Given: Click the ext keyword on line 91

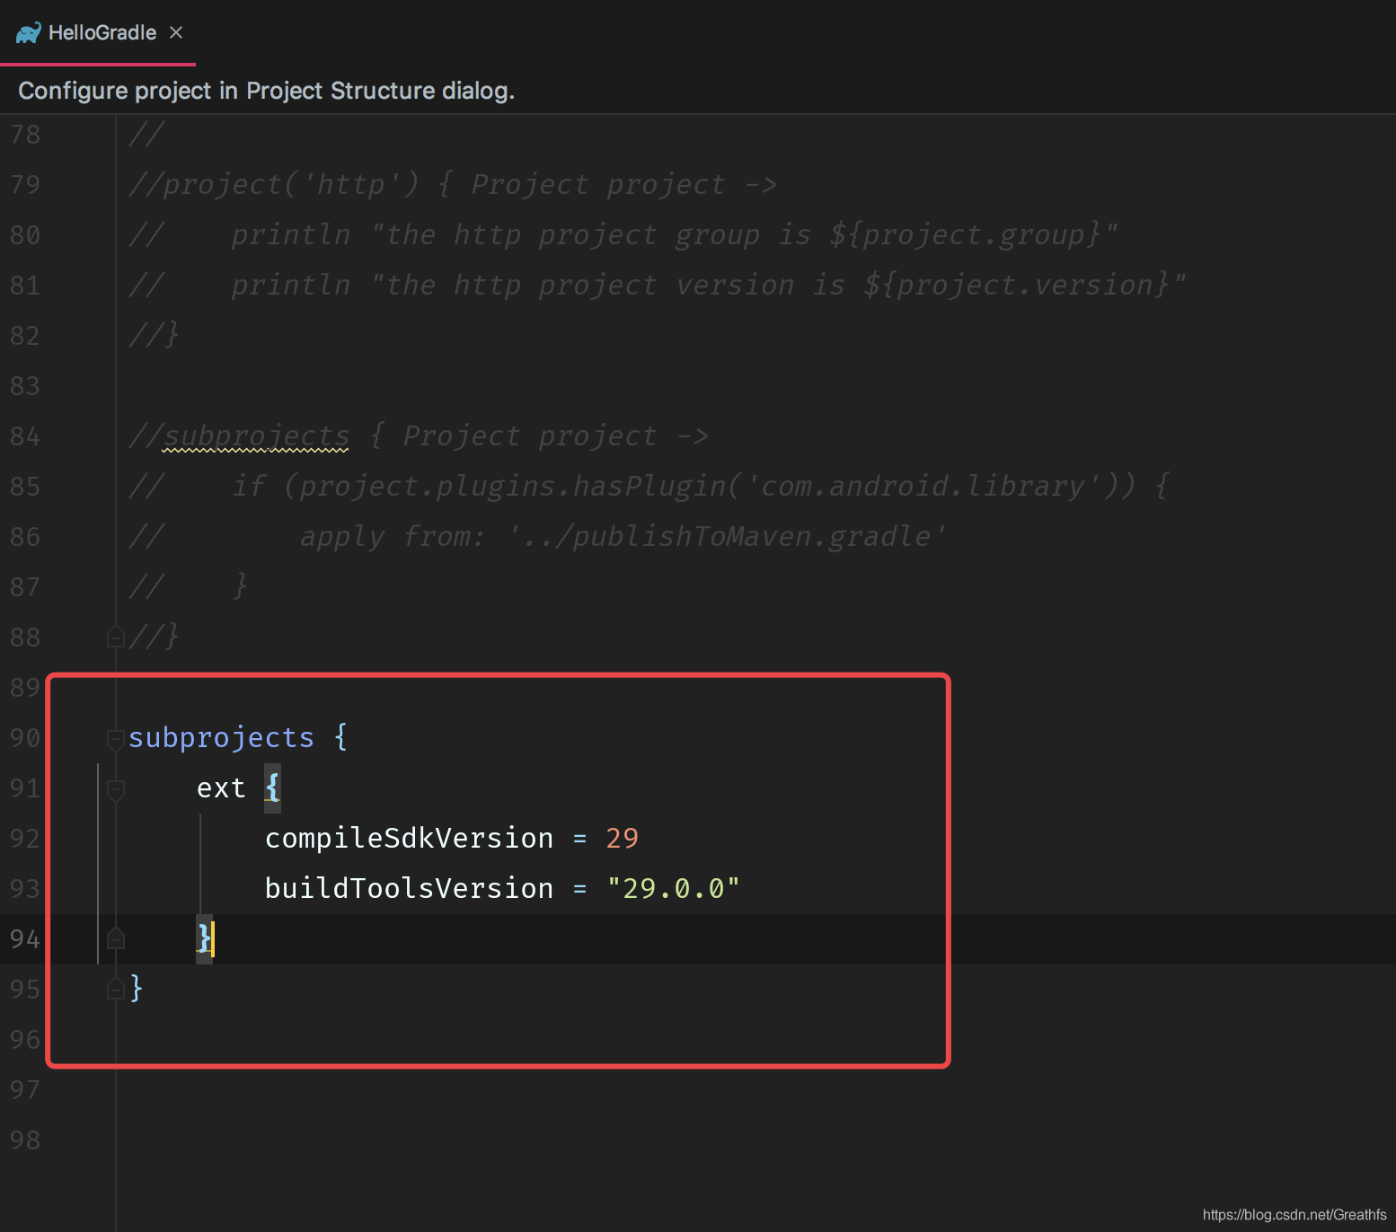Looking at the screenshot, I should coord(221,788).
